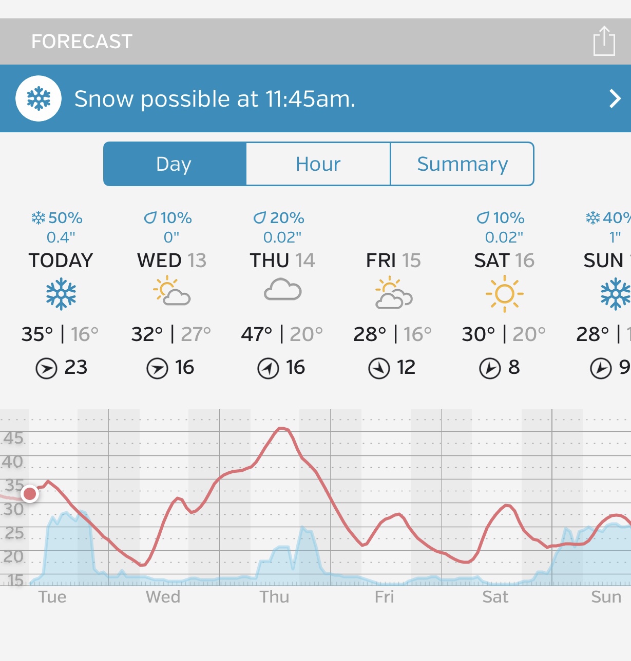Select the WED 13 forecast day

[171, 261]
